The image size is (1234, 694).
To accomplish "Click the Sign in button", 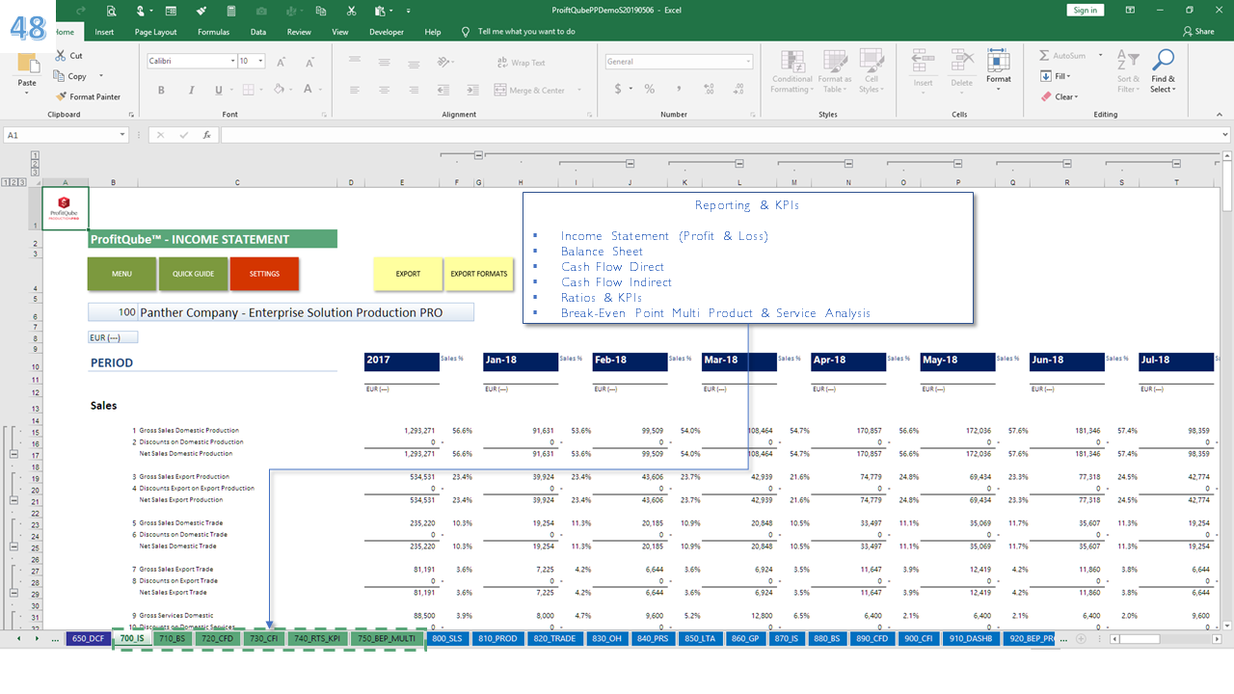I will tap(1086, 10).
